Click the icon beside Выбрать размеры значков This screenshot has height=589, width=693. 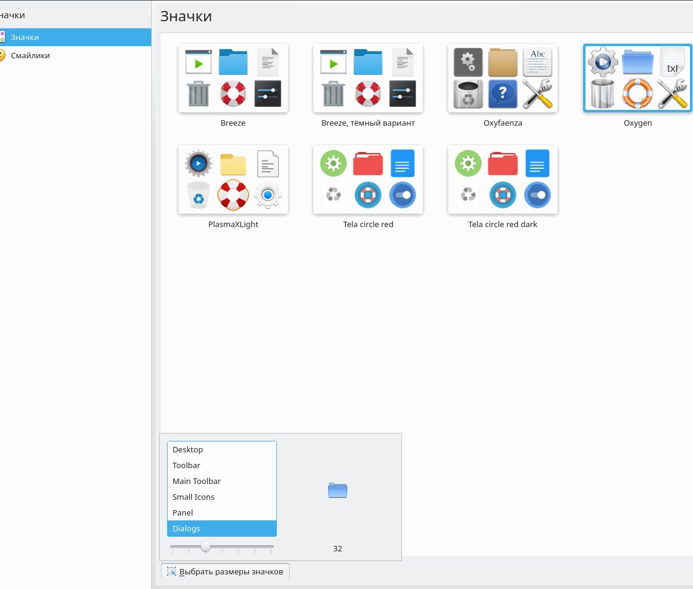click(x=171, y=571)
